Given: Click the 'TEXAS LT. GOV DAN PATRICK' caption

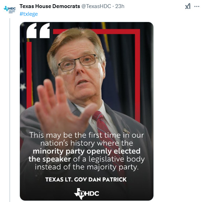Looking at the screenshot, I should 86,179.
